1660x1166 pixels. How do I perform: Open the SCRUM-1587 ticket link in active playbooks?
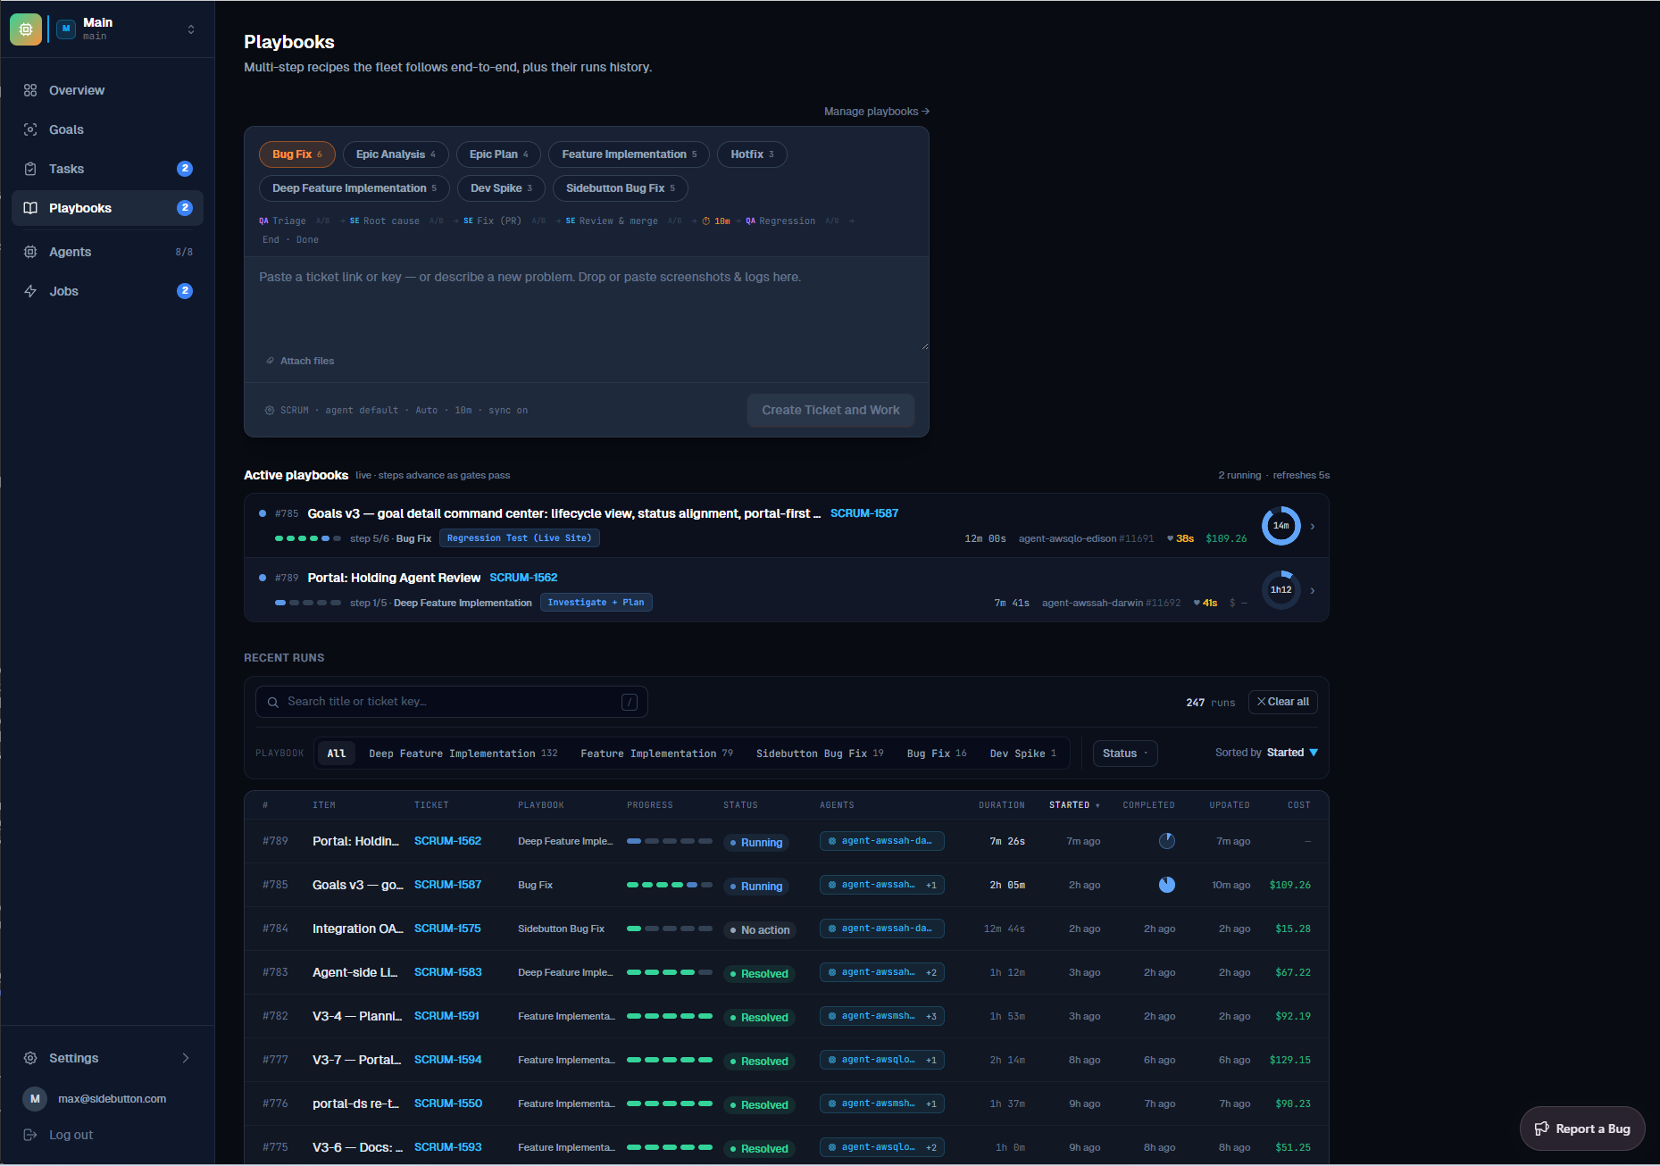coord(864,513)
